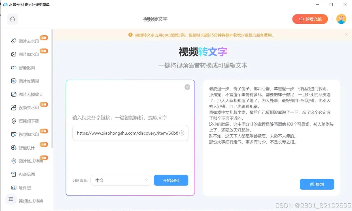Clear the URL with the x icon
The width and height of the screenshot is (352, 211).
coord(182,133)
